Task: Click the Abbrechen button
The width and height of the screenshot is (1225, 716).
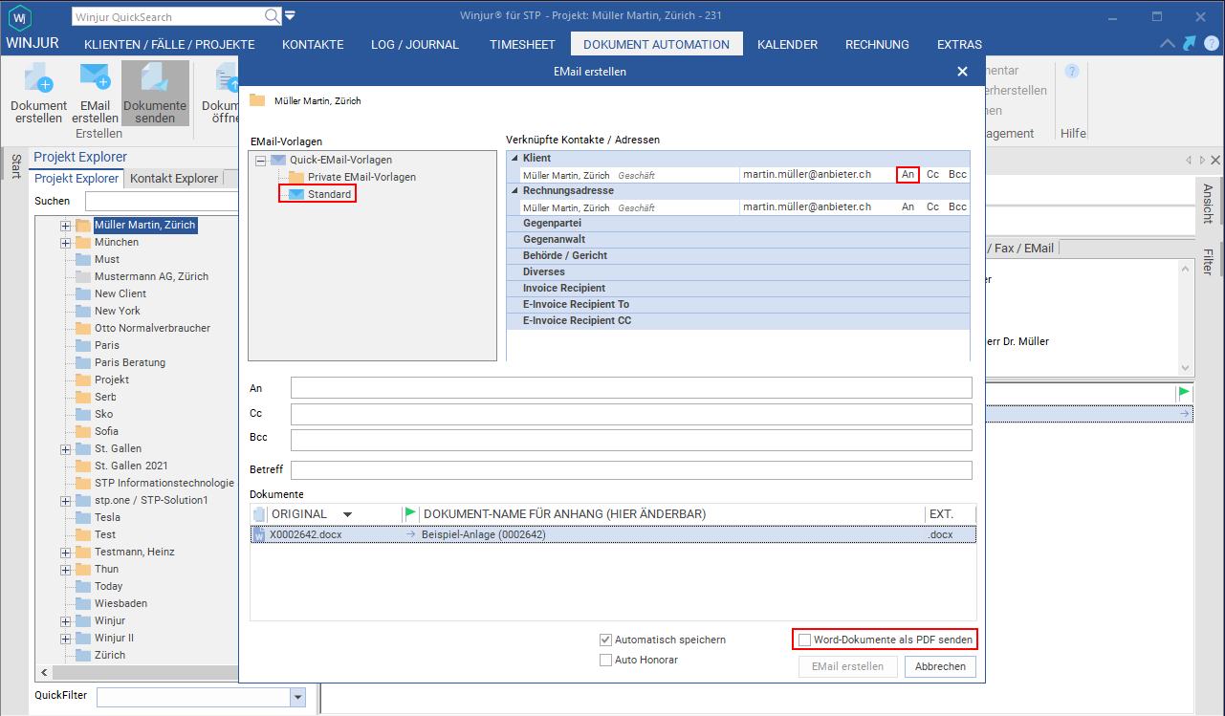Action: (x=940, y=666)
